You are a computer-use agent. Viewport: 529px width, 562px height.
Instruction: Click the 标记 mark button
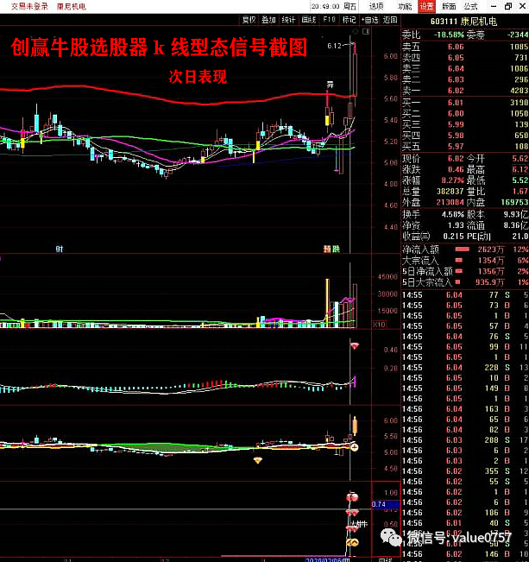[x=350, y=20]
